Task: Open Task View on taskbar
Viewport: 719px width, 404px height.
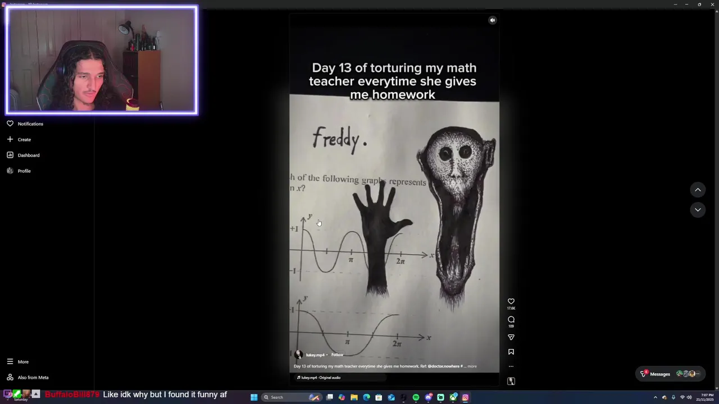Action: (330, 397)
